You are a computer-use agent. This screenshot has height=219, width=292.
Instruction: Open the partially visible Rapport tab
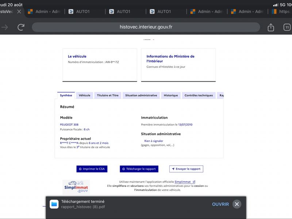tap(220, 95)
